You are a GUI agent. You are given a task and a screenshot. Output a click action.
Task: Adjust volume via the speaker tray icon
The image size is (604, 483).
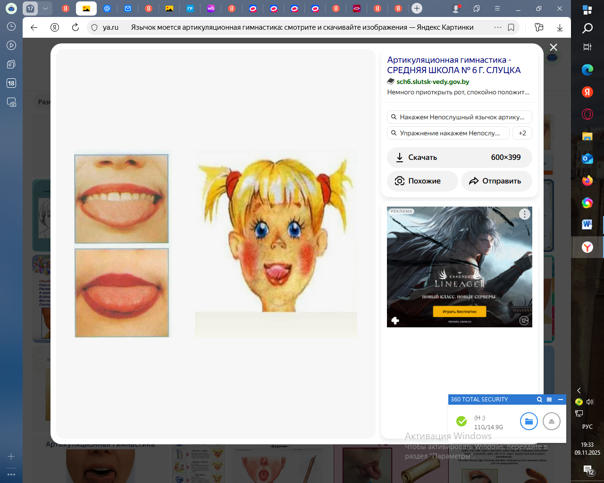[589, 402]
